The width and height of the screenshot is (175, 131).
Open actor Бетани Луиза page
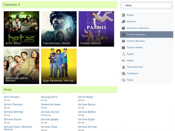[12, 120]
